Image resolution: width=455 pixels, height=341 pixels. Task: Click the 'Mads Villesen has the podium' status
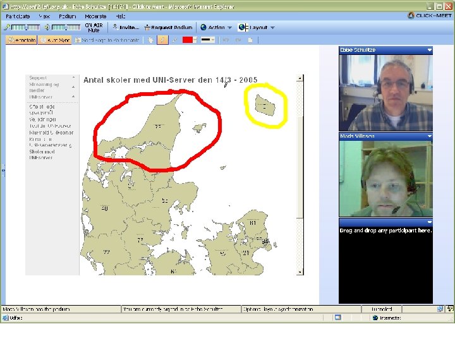[x=36, y=309]
